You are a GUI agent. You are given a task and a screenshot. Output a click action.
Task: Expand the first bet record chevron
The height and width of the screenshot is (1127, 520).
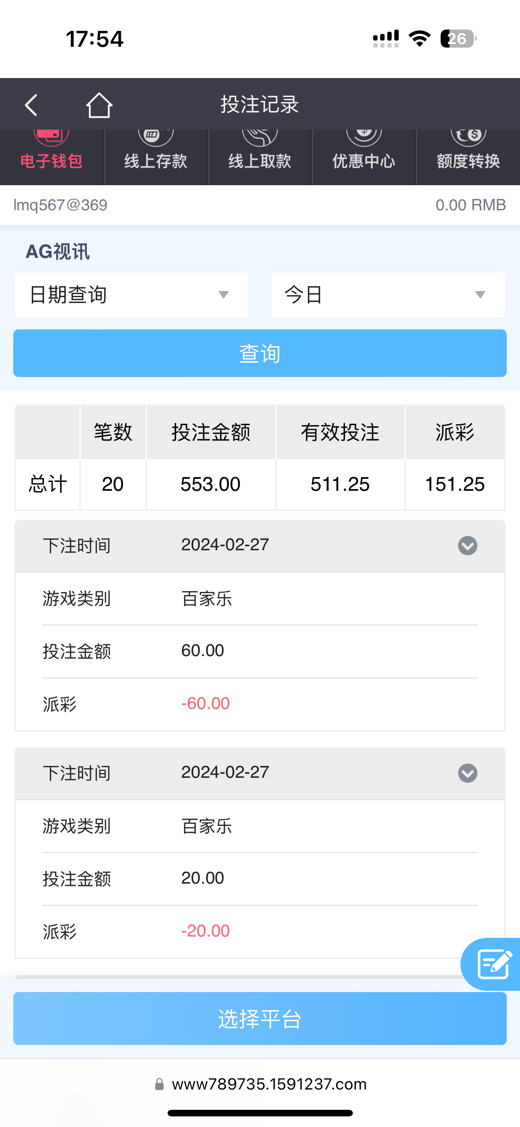[468, 545]
